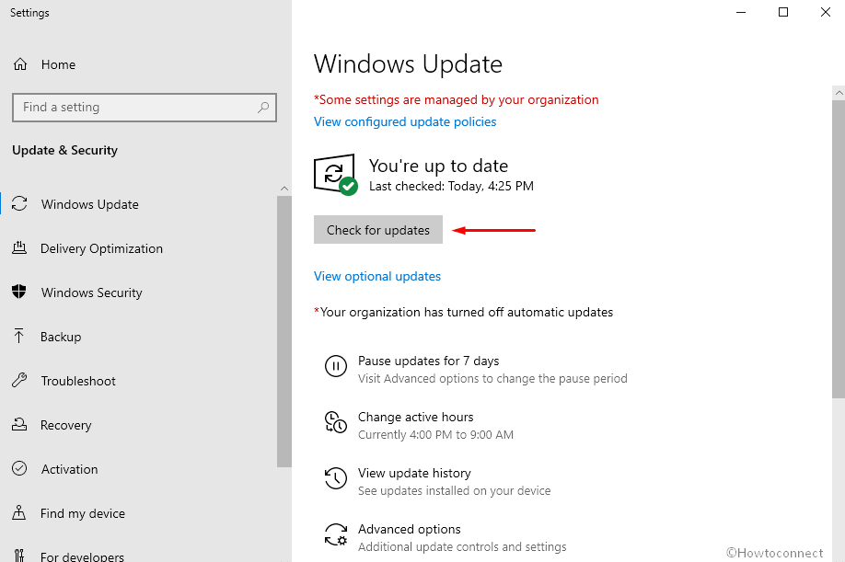Image resolution: width=845 pixels, height=562 pixels.
Task: Click the Pause updates pause icon
Action: [336, 366]
